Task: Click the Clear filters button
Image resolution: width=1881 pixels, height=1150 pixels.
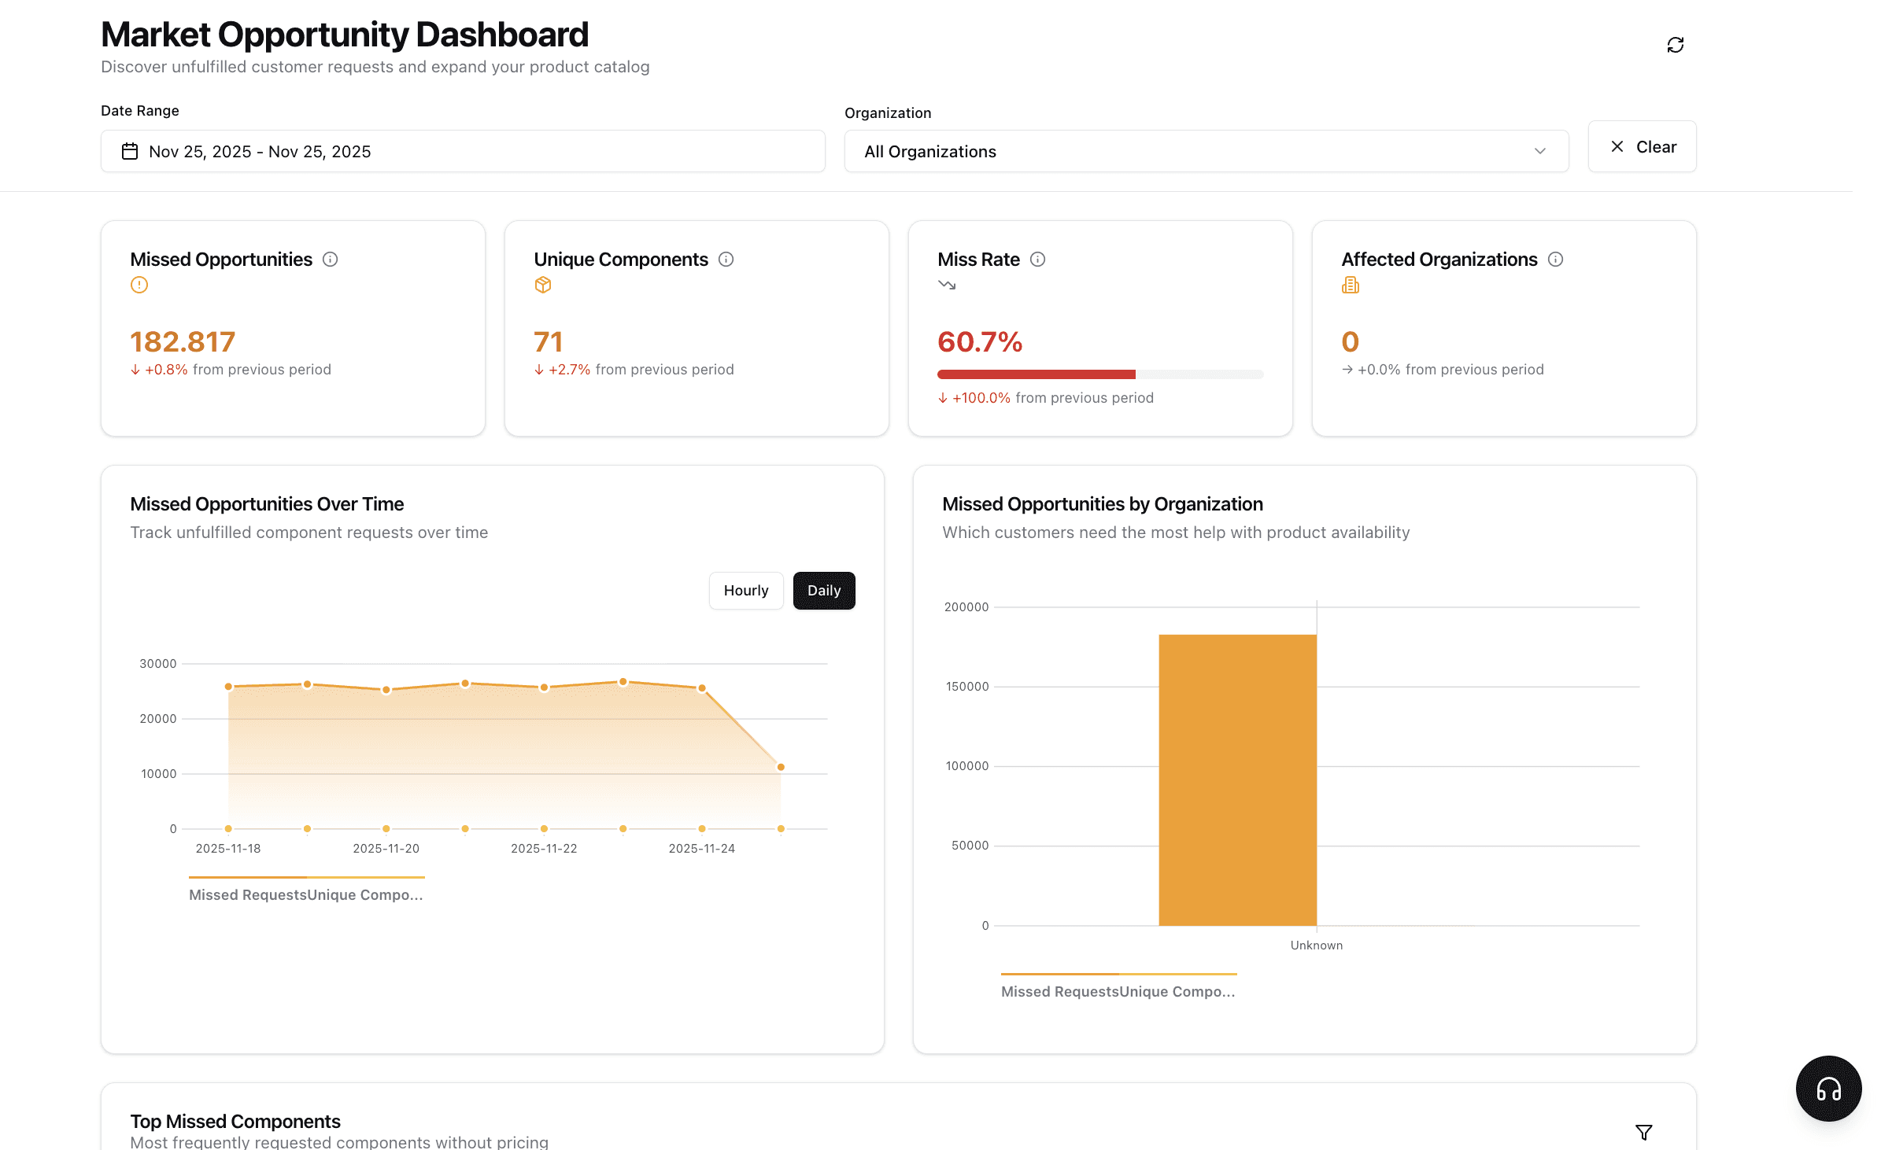Action: pyautogui.click(x=1642, y=146)
